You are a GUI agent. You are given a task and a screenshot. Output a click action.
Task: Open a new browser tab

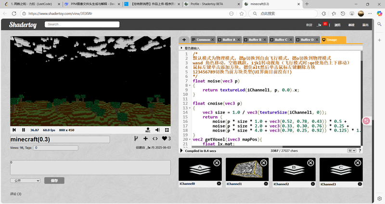pyautogui.click(x=307, y=4)
